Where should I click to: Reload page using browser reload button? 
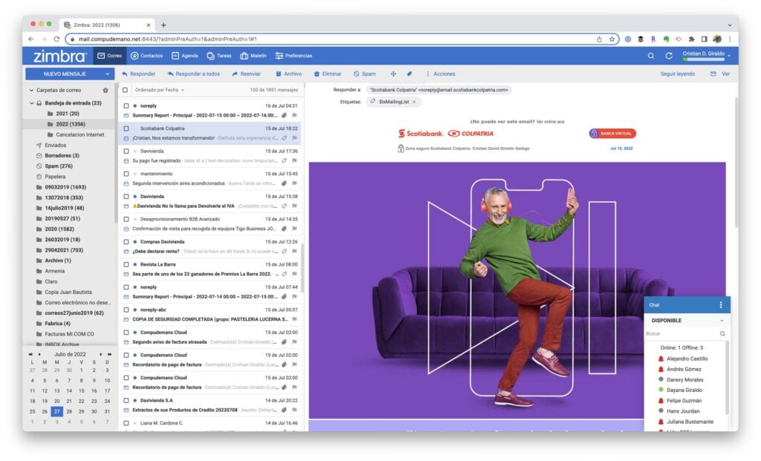pos(56,39)
